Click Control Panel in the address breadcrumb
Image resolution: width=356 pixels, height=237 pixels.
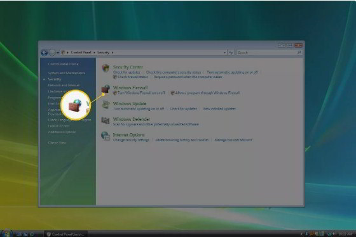pos(81,53)
